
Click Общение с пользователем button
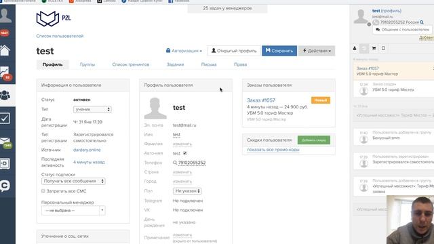pos(402,30)
